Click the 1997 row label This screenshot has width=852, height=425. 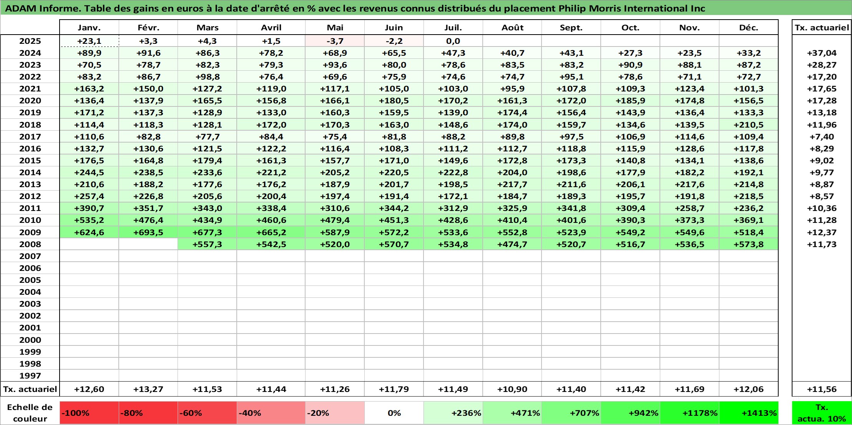[x=30, y=375]
